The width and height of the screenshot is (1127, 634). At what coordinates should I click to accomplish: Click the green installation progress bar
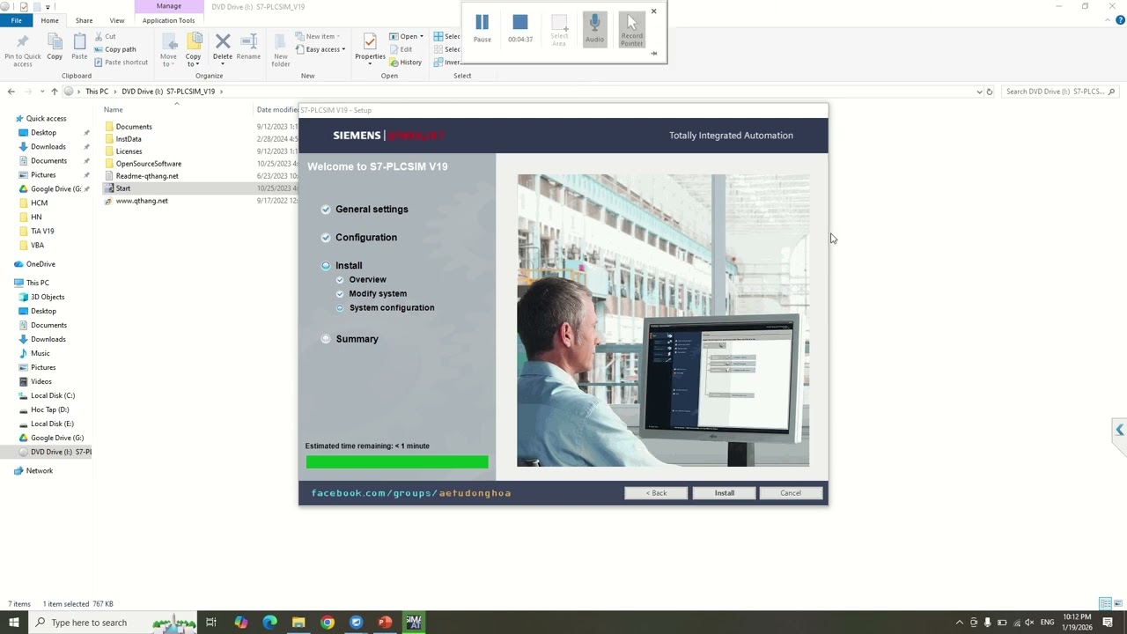coord(397,462)
